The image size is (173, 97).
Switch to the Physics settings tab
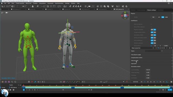[151, 10]
